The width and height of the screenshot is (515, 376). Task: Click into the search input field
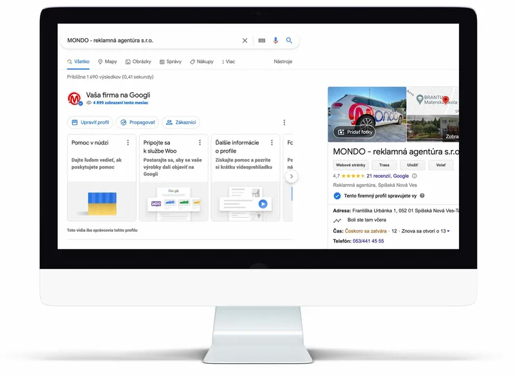click(x=153, y=41)
